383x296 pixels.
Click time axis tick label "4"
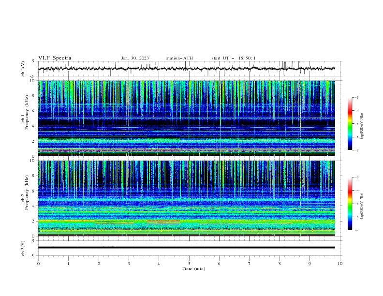(159, 264)
